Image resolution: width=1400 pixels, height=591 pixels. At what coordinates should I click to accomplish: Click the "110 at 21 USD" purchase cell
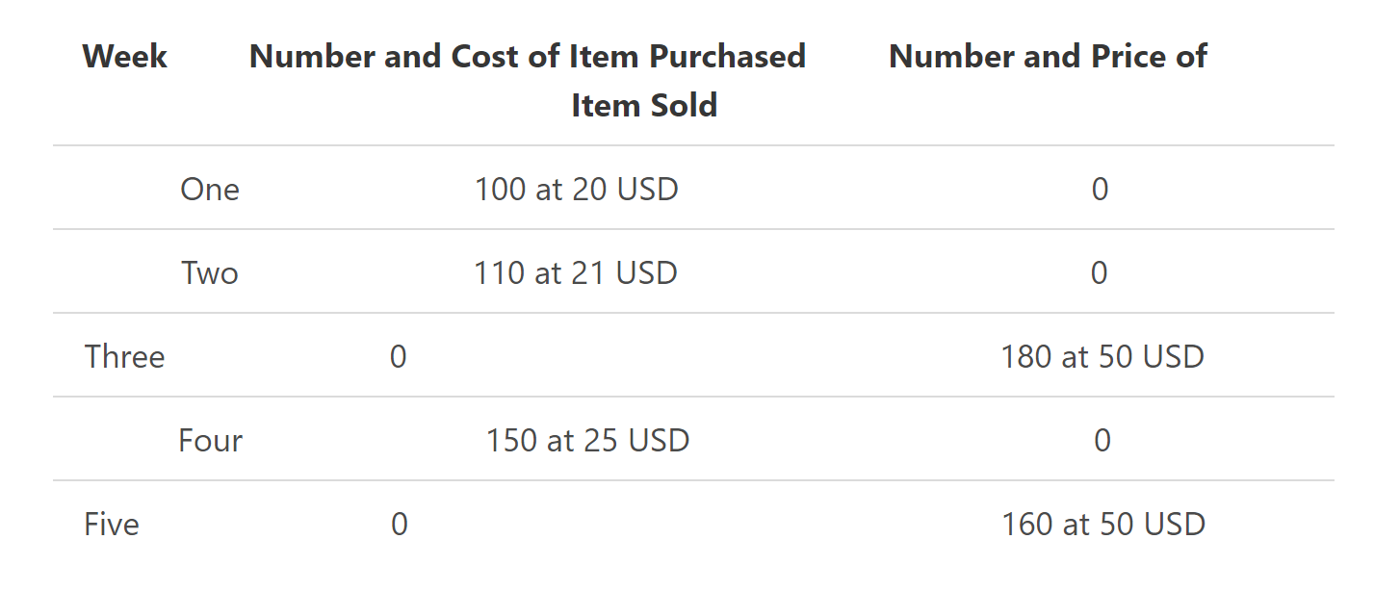pyautogui.click(x=575, y=273)
